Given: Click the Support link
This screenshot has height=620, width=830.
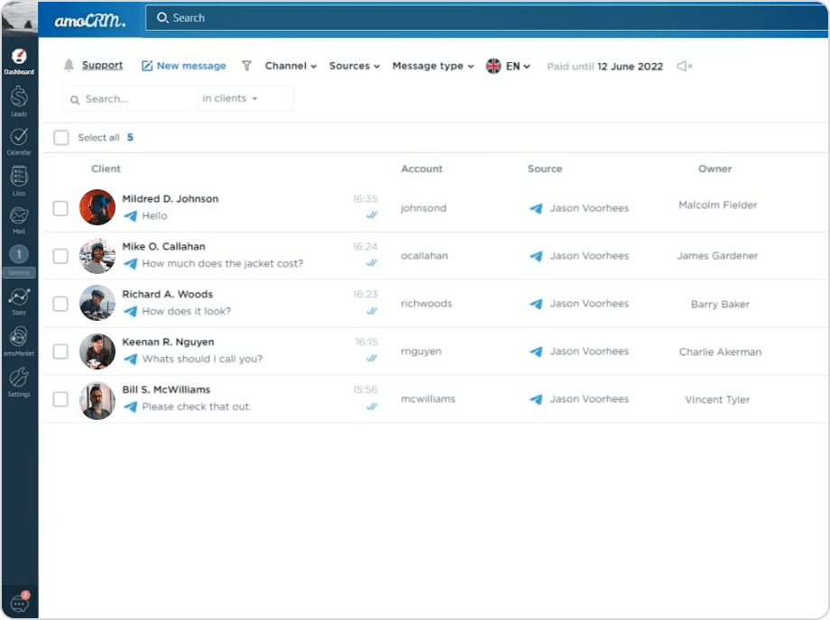Looking at the screenshot, I should coord(102,66).
